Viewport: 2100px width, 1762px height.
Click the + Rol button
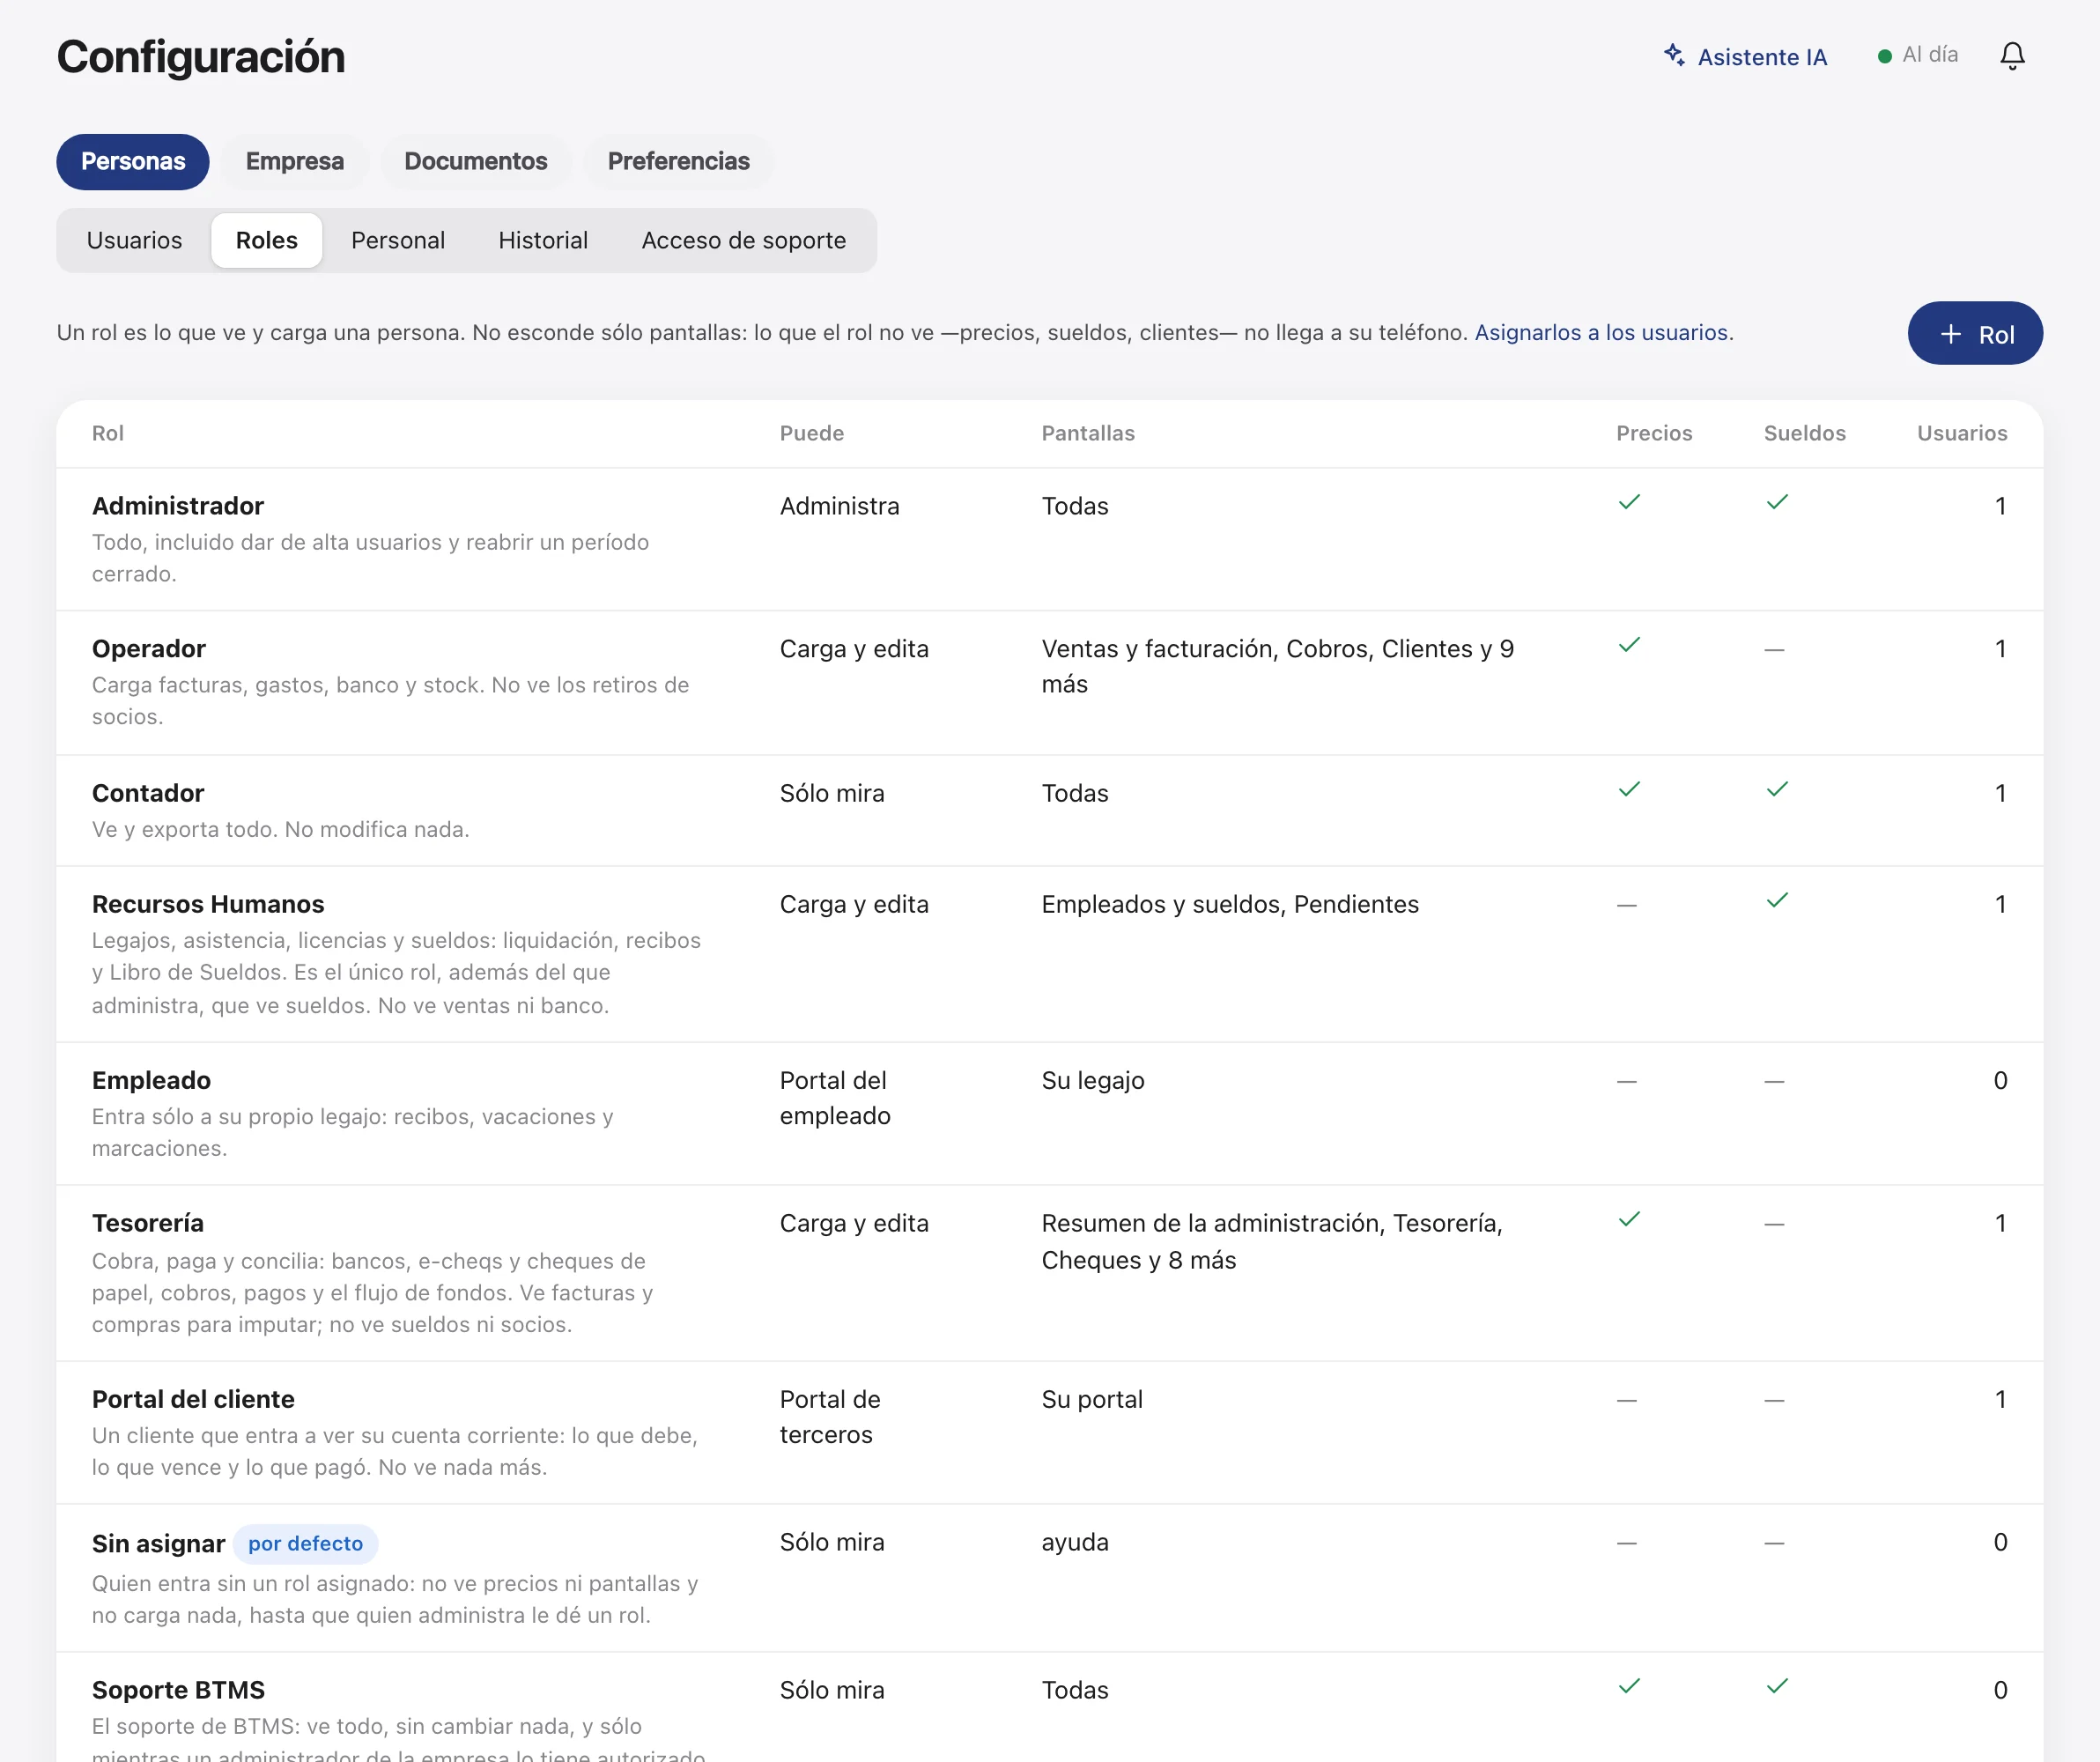[x=1975, y=334]
